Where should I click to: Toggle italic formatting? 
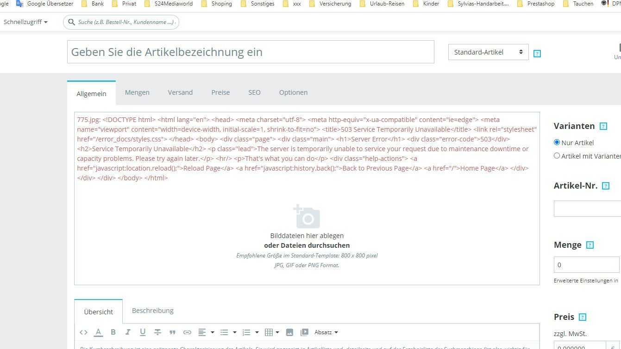point(128,332)
